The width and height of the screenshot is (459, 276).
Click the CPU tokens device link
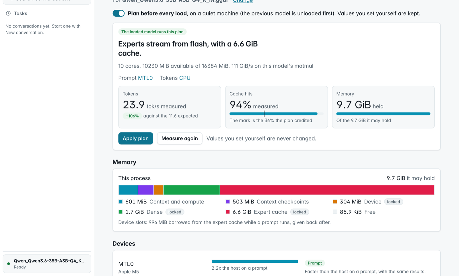click(185, 78)
